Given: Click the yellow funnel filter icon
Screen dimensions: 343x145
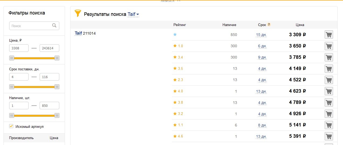Looking at the screenshot, I should (78, 13).
